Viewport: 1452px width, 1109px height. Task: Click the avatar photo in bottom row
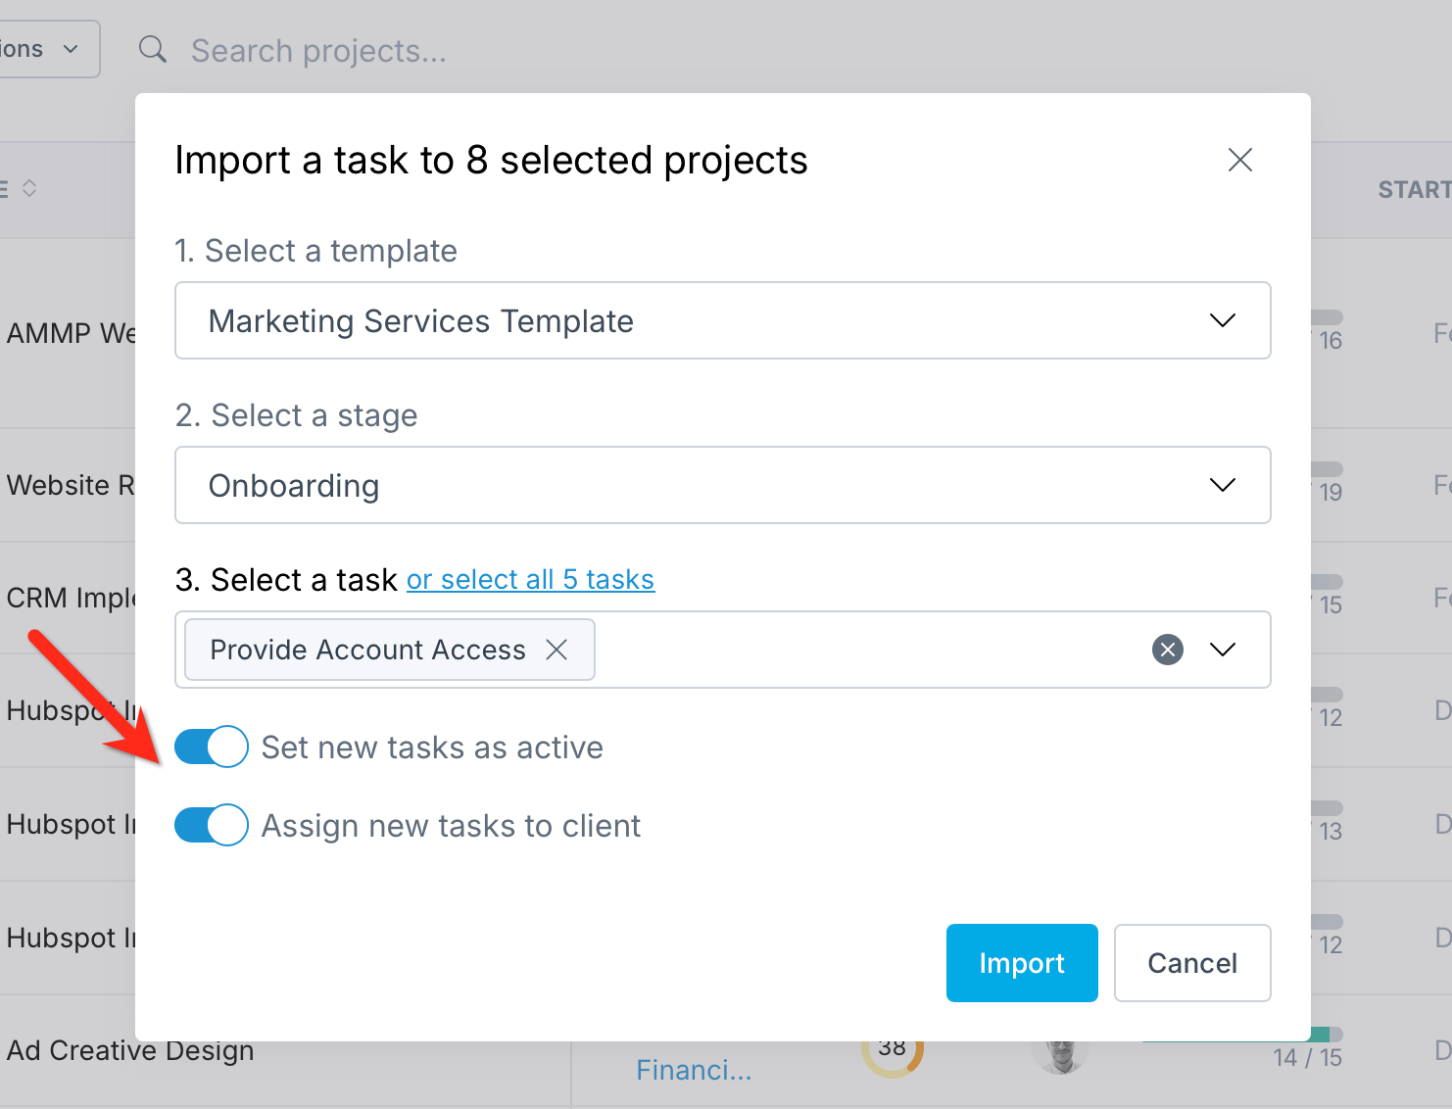[x=1060, y=1056]
